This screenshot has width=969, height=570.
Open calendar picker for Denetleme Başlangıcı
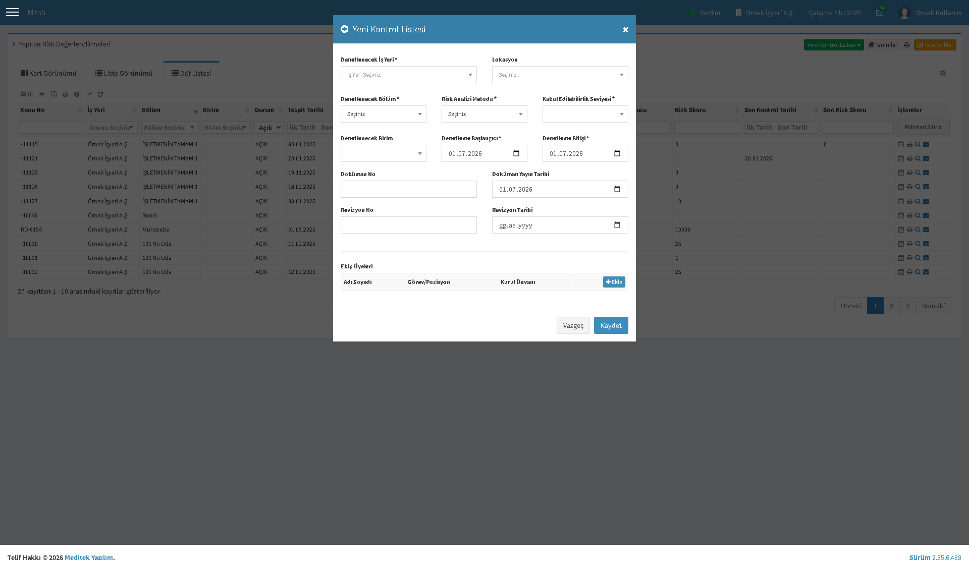coord(516,153)
